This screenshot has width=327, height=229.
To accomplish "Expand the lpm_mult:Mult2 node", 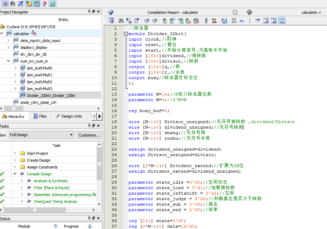I will tap(15, 82).
